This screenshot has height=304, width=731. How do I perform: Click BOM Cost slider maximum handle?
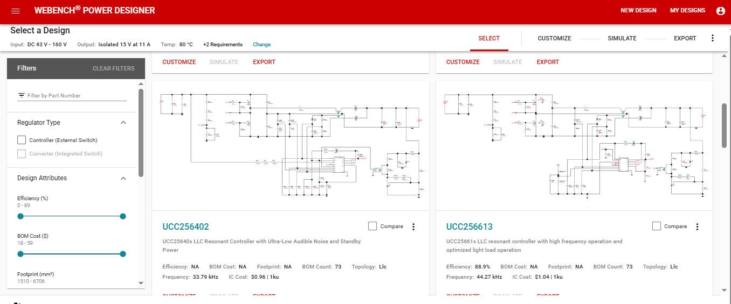pyautogui.click(x=123, y=254)
